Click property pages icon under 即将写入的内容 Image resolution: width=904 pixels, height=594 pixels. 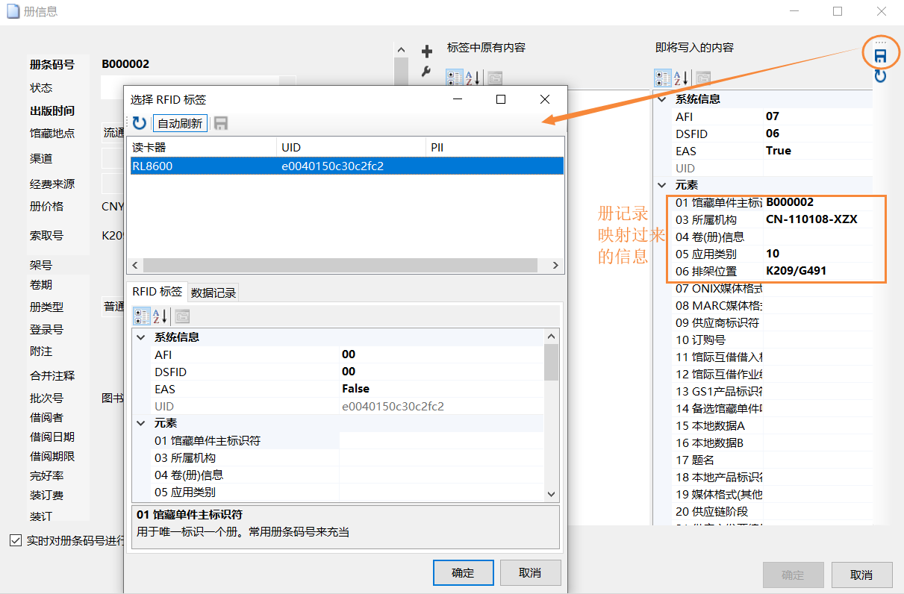703,78
